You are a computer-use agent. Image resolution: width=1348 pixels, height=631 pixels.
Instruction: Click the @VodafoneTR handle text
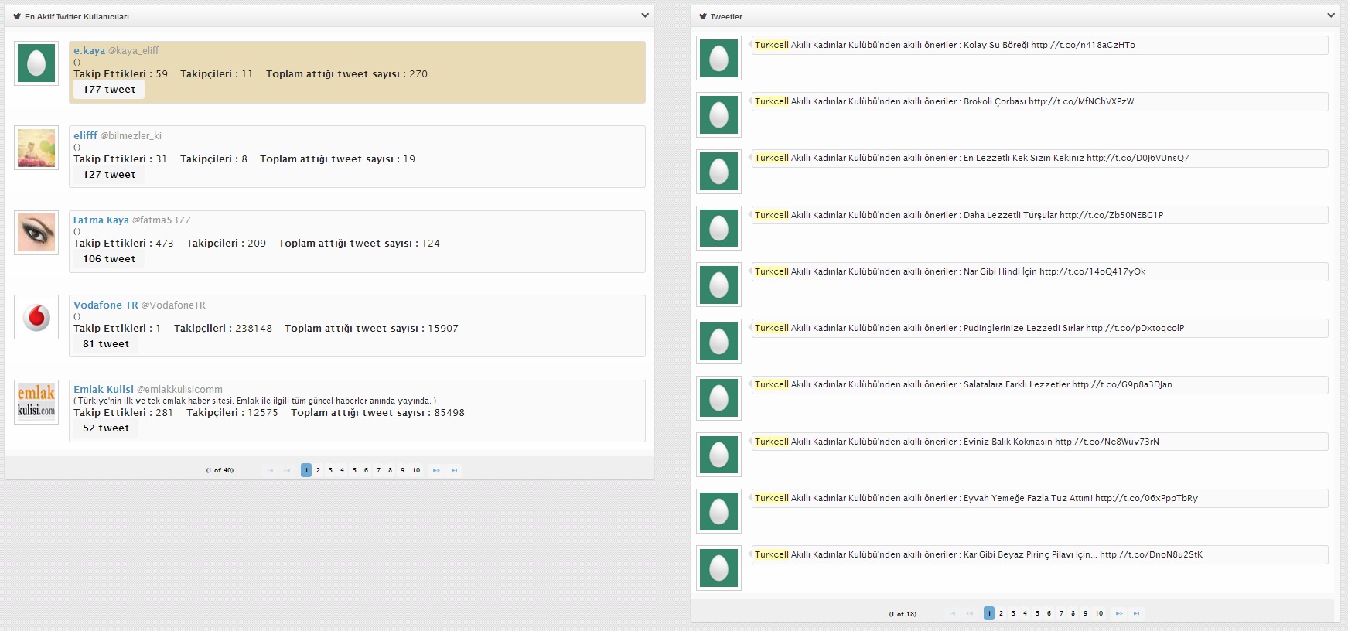pos(173,305)
